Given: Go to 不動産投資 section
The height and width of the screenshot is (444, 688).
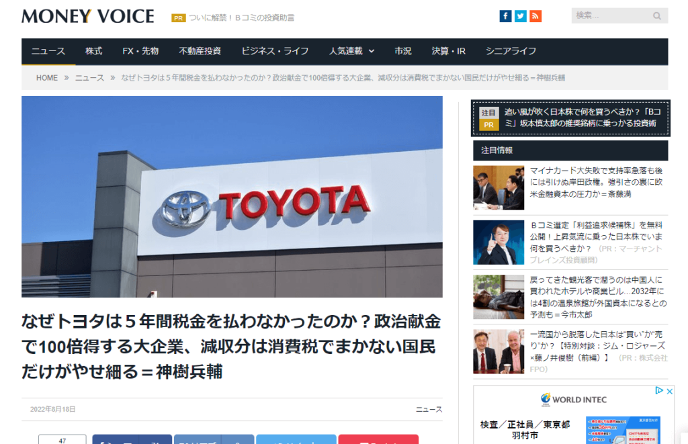Looking at the screenshot, I should coord(200,51).
